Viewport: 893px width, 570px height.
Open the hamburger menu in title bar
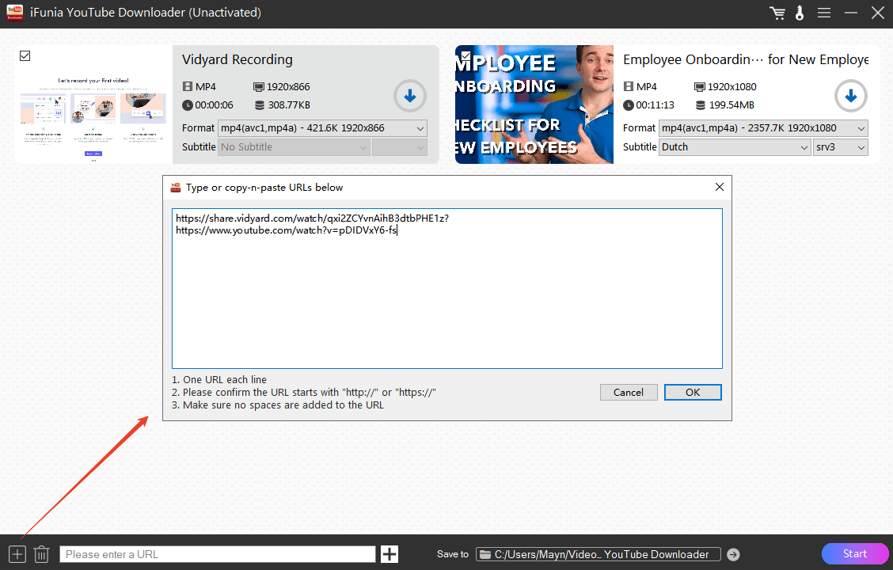click(x=824, y=13)
